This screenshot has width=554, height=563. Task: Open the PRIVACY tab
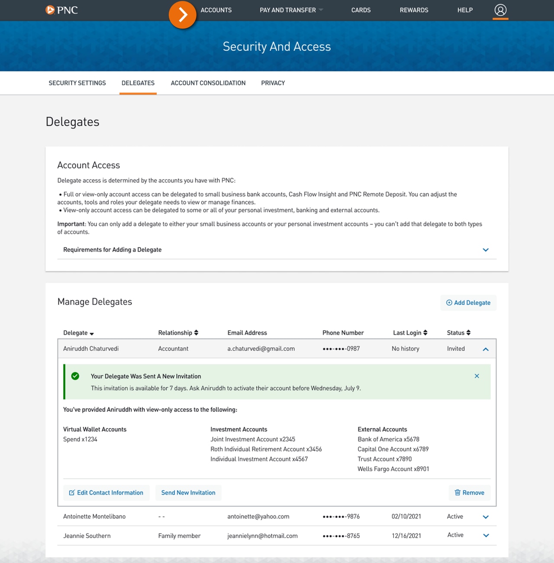coord(273,83)
